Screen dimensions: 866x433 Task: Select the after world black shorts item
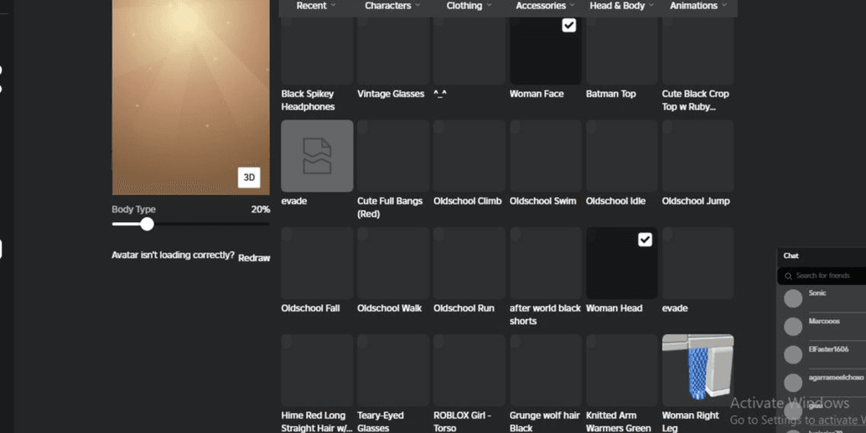[546, 263]
